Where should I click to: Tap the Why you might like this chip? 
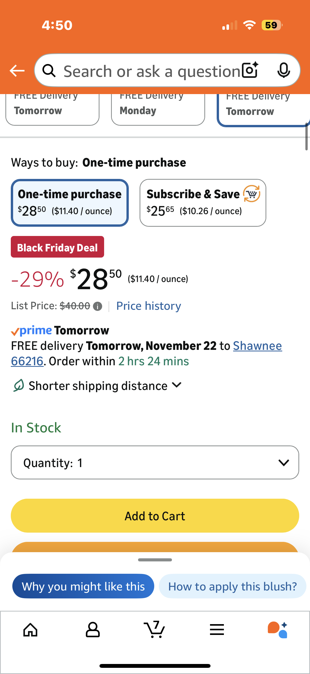tap(83, 586)
